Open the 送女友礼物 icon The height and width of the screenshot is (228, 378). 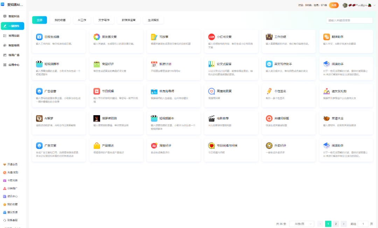click(327, 91)
